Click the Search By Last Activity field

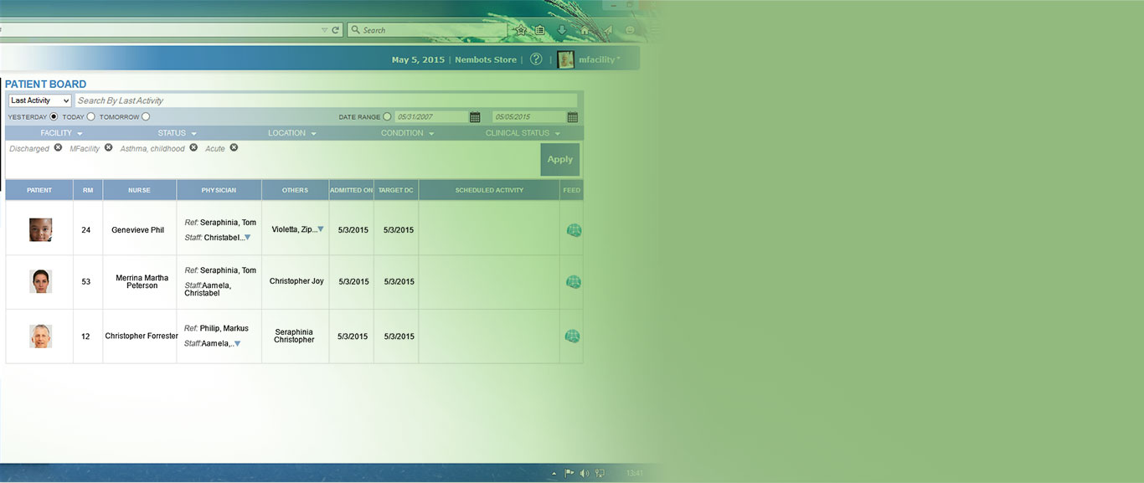click(326, 100)
